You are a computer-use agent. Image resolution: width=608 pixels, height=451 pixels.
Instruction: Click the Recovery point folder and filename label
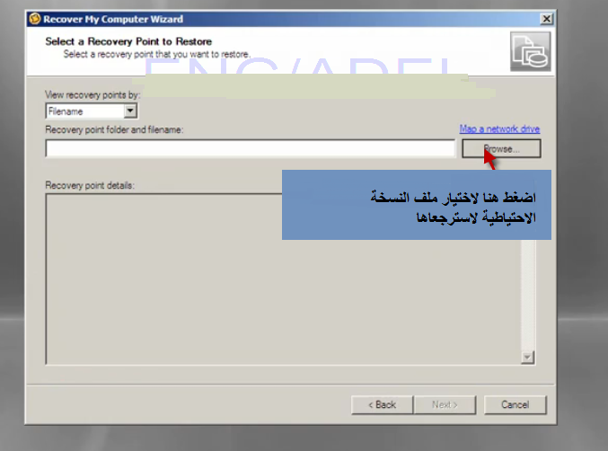point(114,129)
